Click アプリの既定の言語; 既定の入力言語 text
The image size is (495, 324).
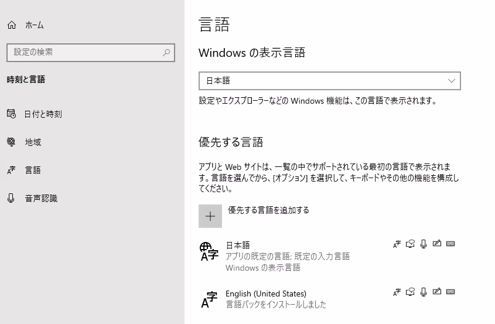[288, 257]
